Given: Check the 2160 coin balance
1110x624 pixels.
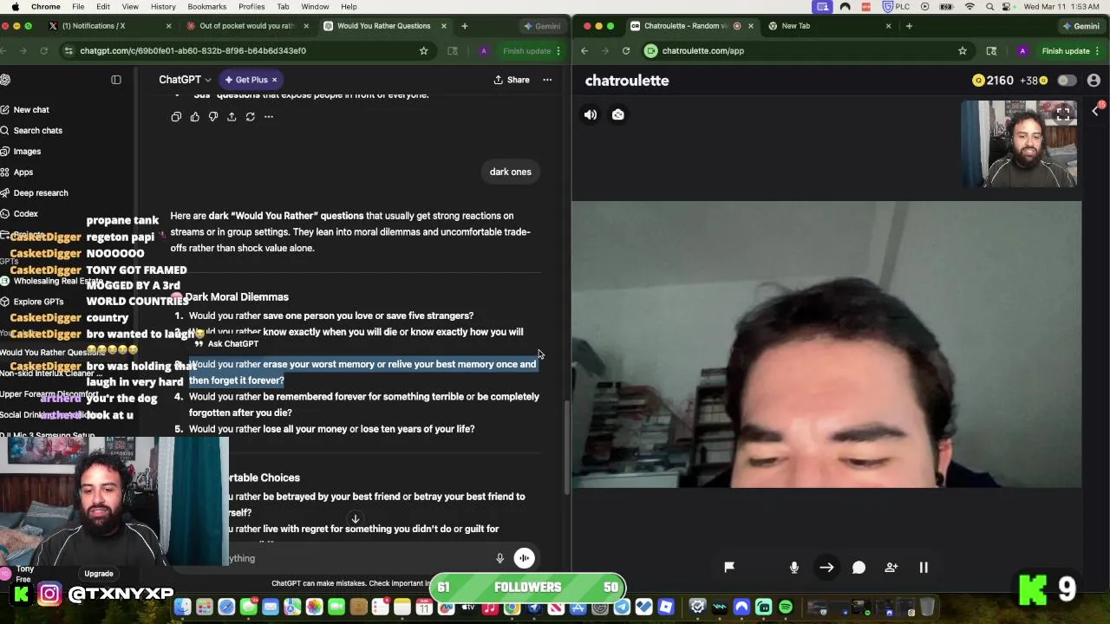Looking at the screenshot, I should (x=993, y=81).
